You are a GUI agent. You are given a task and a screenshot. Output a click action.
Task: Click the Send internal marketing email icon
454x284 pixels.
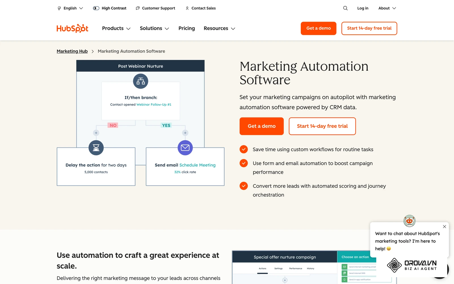(x=344, y=267)
